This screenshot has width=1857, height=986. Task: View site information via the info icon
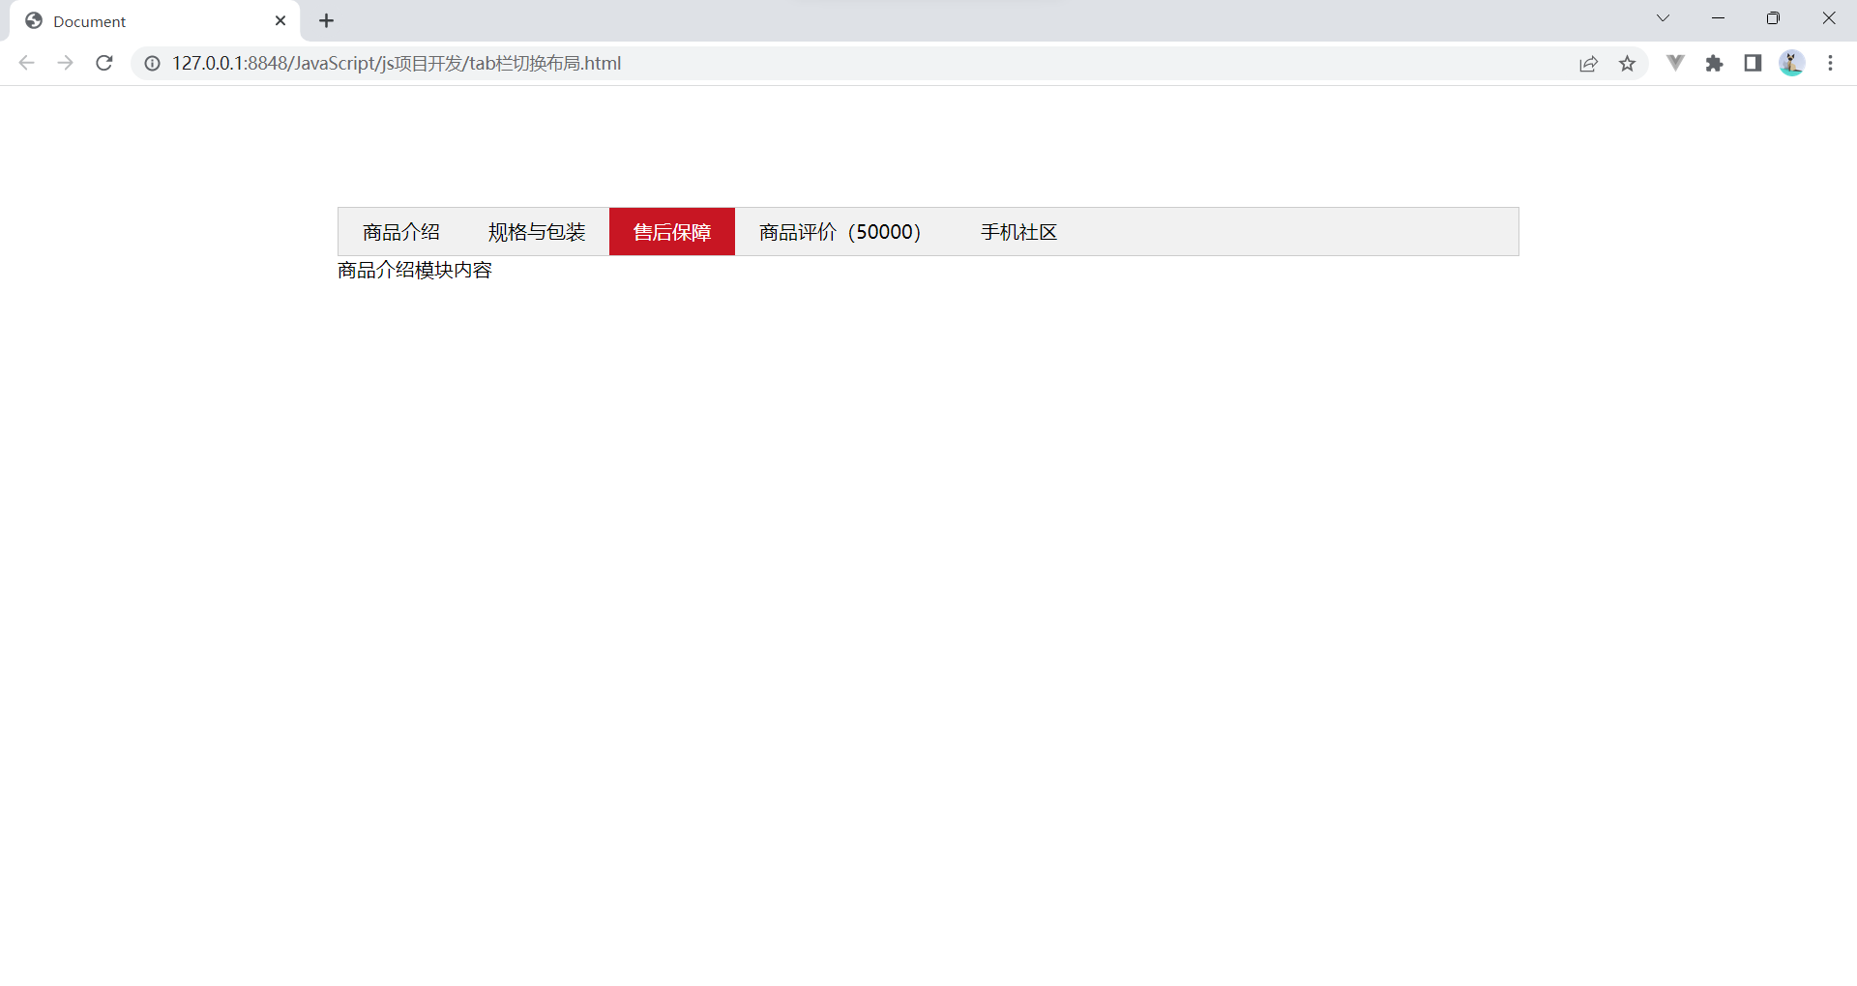pyautogui.click(x=152, y=63)
